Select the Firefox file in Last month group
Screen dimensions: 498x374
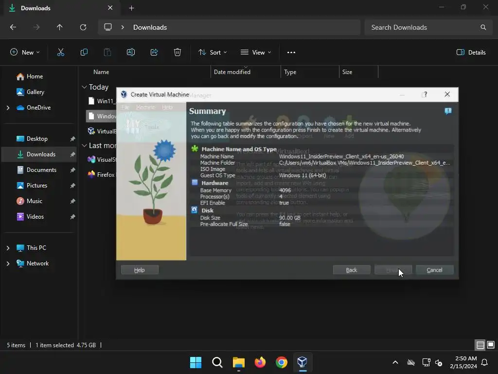(102, 175)
